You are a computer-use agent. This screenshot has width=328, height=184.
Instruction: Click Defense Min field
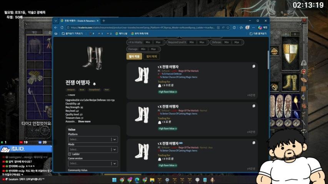coord(226,42)
